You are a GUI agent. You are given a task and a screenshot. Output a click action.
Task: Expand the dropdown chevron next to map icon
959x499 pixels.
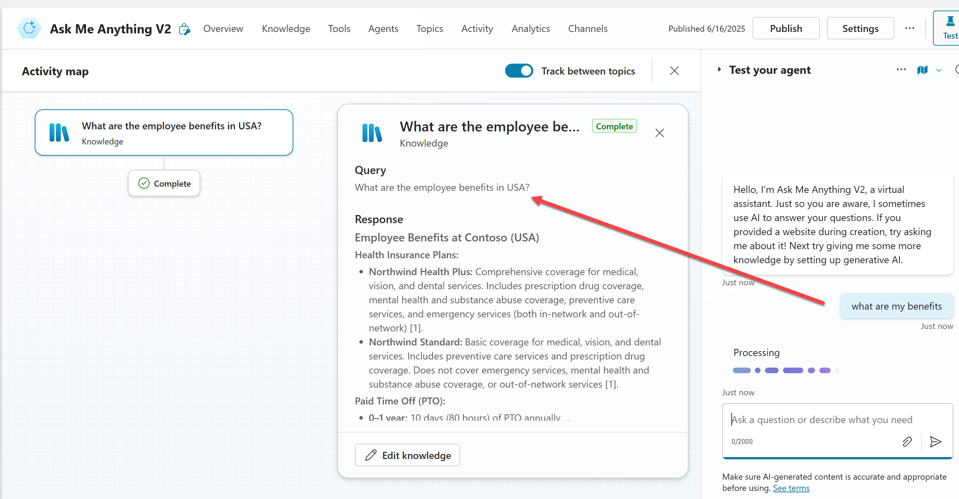click(939, 70)
